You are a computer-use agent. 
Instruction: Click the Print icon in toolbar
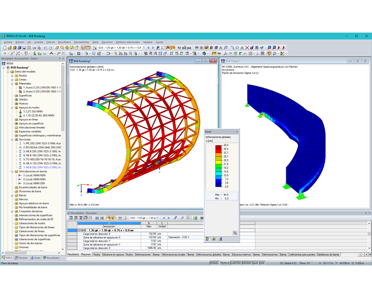click(34, 48)
